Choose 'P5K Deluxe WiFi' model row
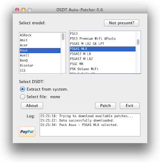Viewport: 160px width, 162px height. (x=103, y=69)
